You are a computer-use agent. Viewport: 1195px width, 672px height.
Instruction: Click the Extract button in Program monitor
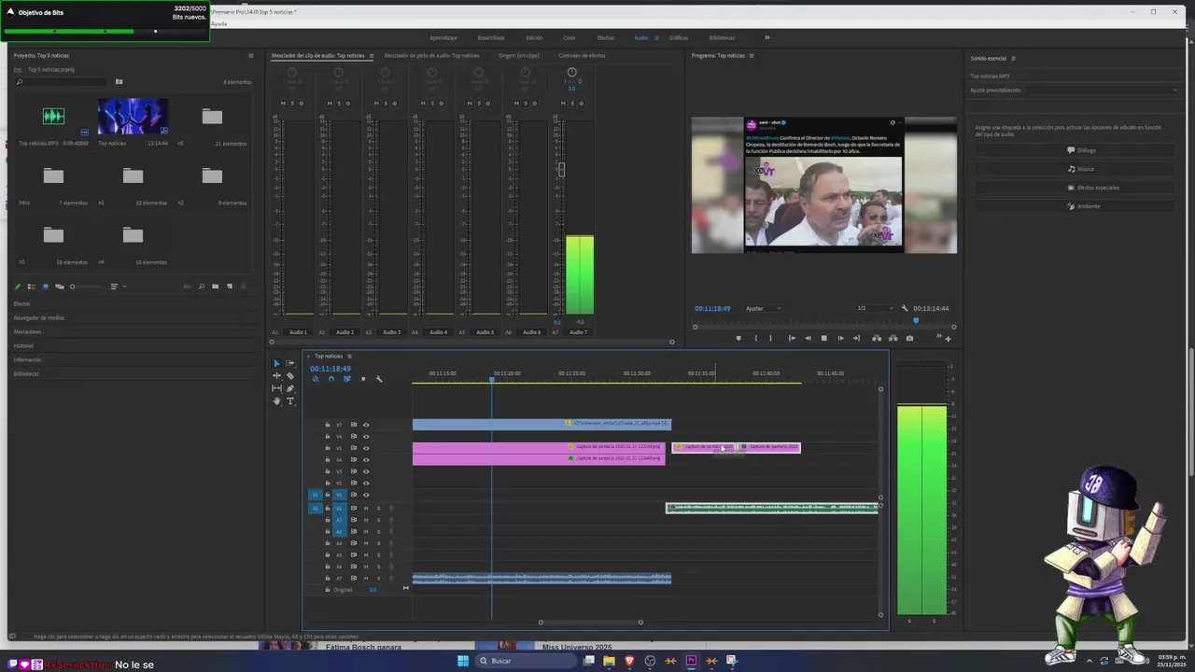(x=893, y=338)
